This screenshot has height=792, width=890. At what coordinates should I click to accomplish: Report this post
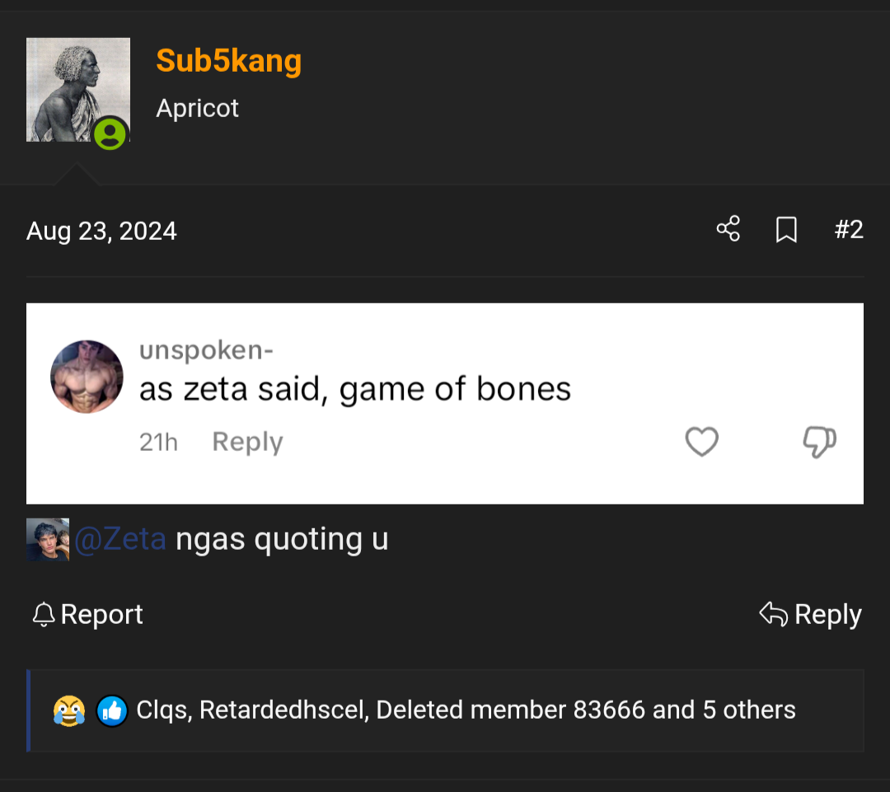[x=87, y=614]
